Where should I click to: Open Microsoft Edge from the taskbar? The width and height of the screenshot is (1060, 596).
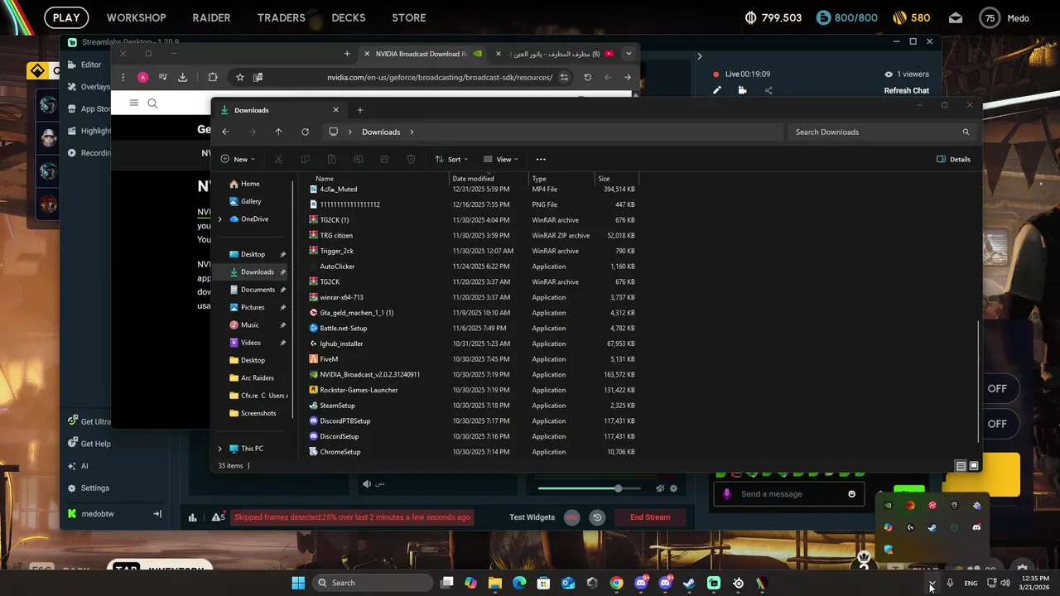tap(519, 583)
